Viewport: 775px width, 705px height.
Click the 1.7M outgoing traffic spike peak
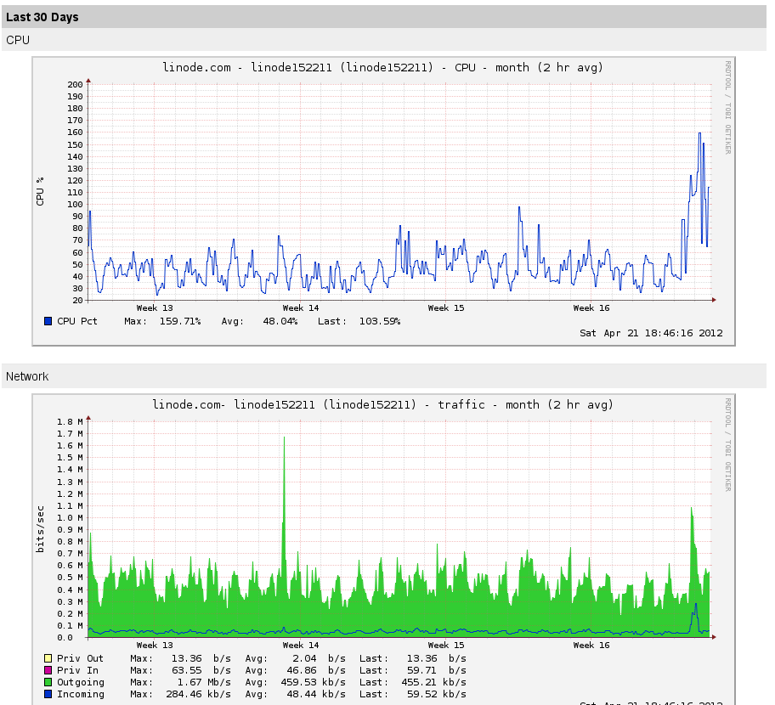284,438
